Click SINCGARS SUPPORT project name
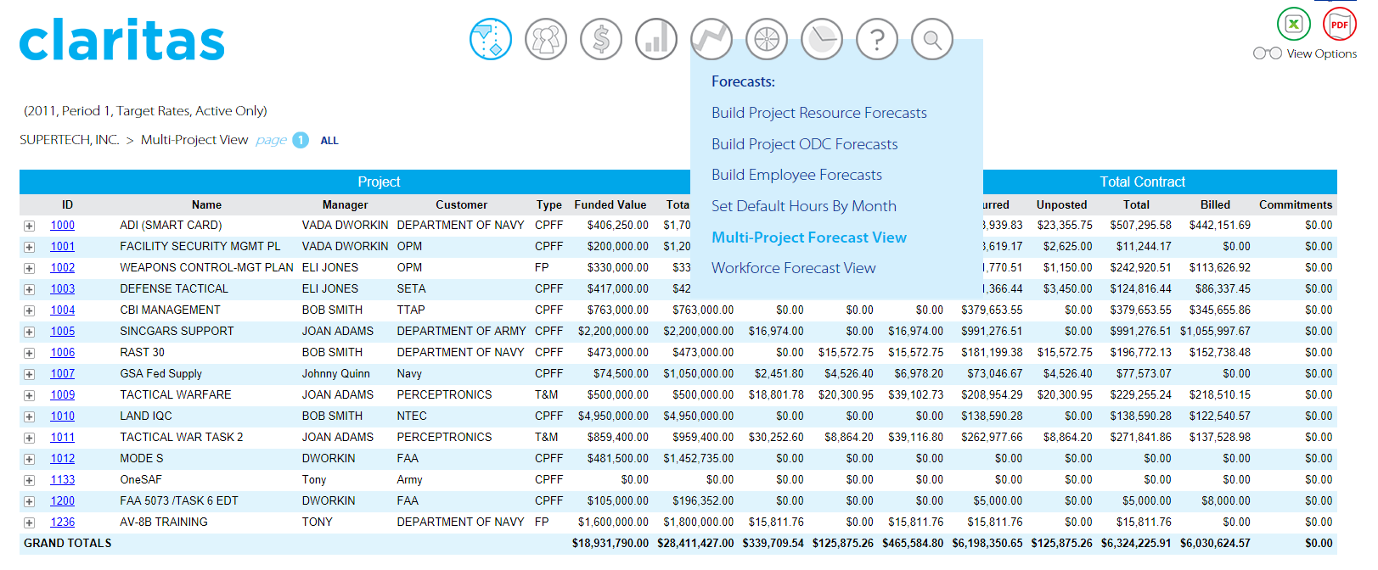1378x570 pixels. 177,331
